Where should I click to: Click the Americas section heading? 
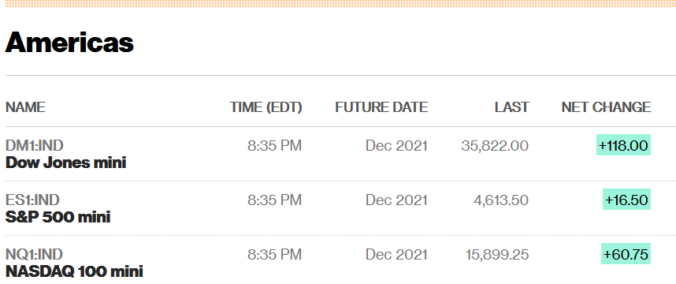(69, 43)
